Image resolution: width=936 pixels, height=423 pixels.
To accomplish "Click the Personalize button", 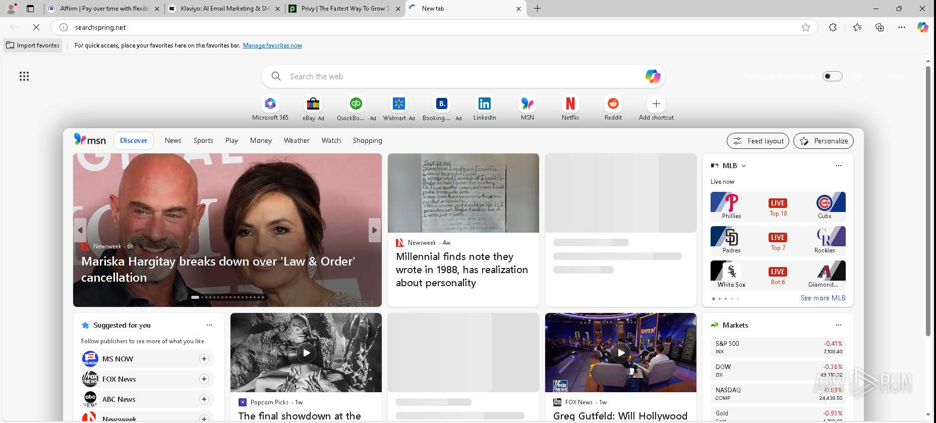I will point(824,141).
